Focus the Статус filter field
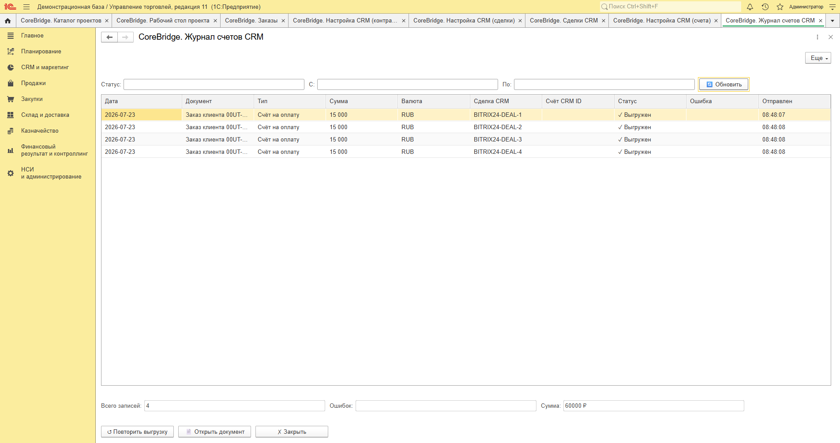Screen dimensions: 840x443 (x=214, y=84)
